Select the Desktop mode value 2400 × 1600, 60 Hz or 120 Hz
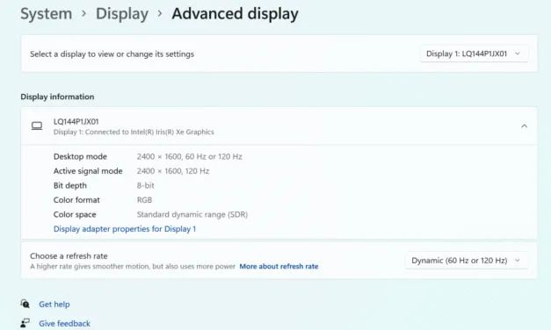 tap(190, 156)
